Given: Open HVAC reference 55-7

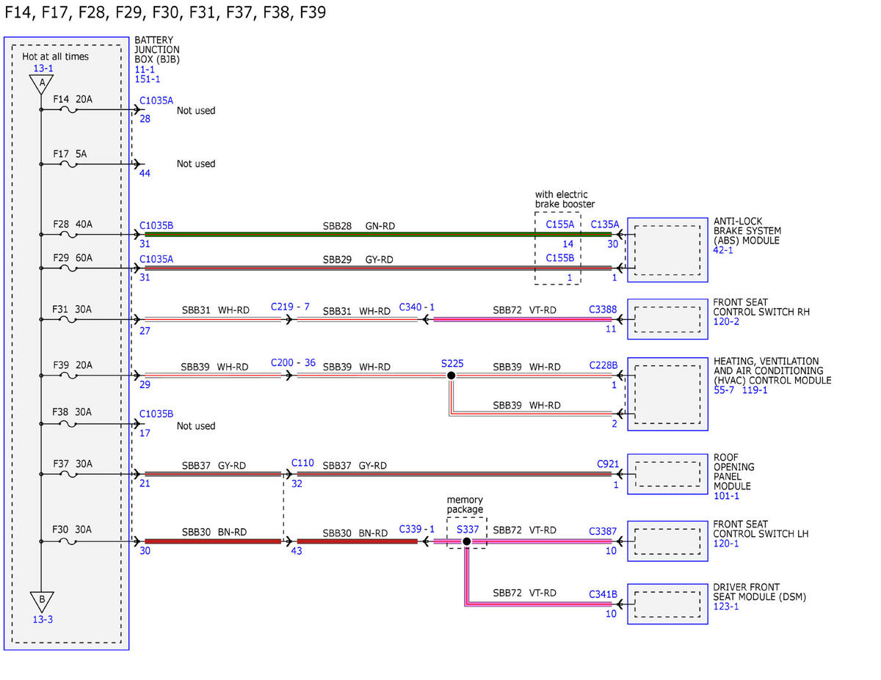Looking at the screenshot, I should coord(723,390).
